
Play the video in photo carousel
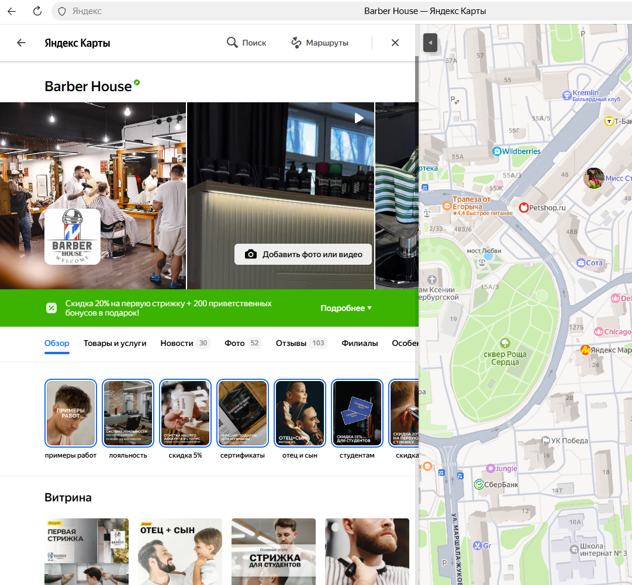pos(359,118)
